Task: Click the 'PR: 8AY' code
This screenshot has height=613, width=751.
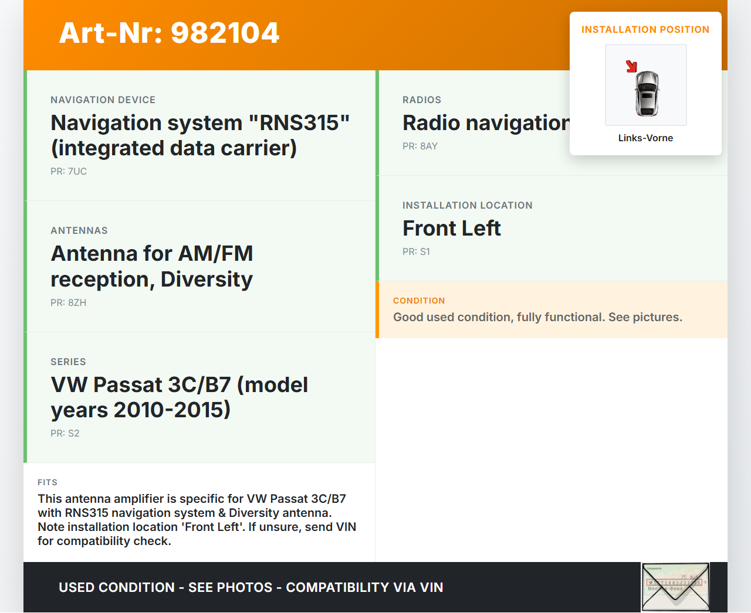Action: point(420,147)
